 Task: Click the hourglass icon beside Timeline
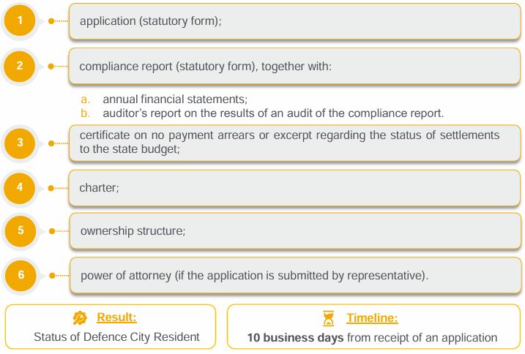[329, 318]
